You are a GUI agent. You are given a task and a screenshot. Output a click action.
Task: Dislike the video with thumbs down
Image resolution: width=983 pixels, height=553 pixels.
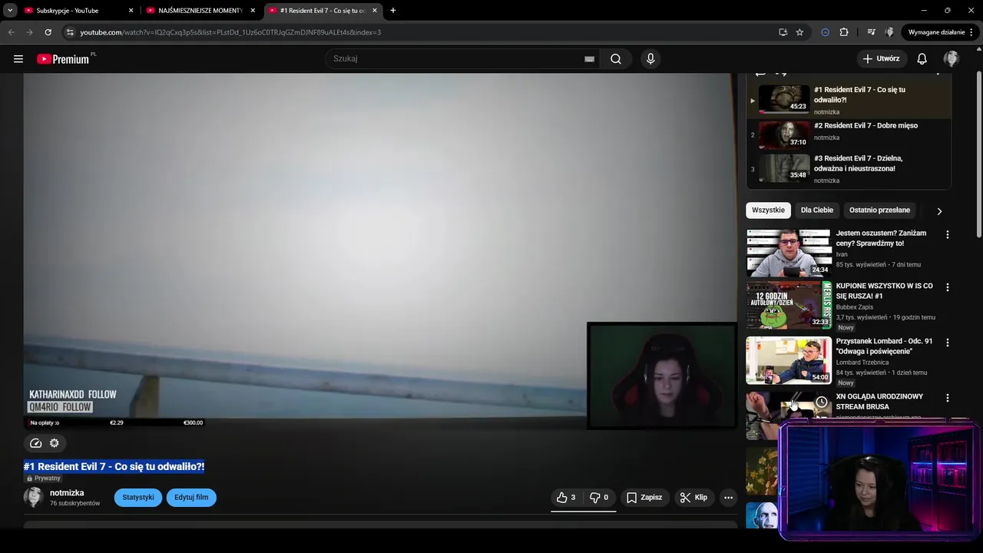(599, 498)
